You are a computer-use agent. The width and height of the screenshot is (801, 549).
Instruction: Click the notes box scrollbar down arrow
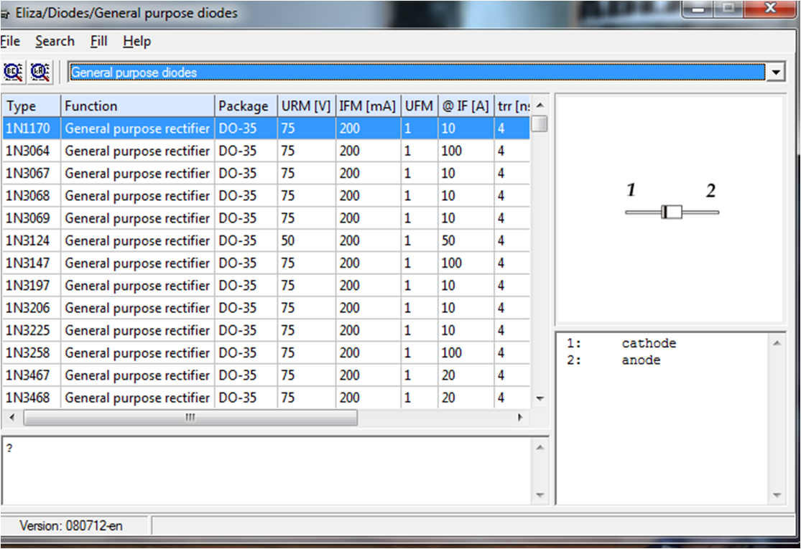[x=540, y=495]
